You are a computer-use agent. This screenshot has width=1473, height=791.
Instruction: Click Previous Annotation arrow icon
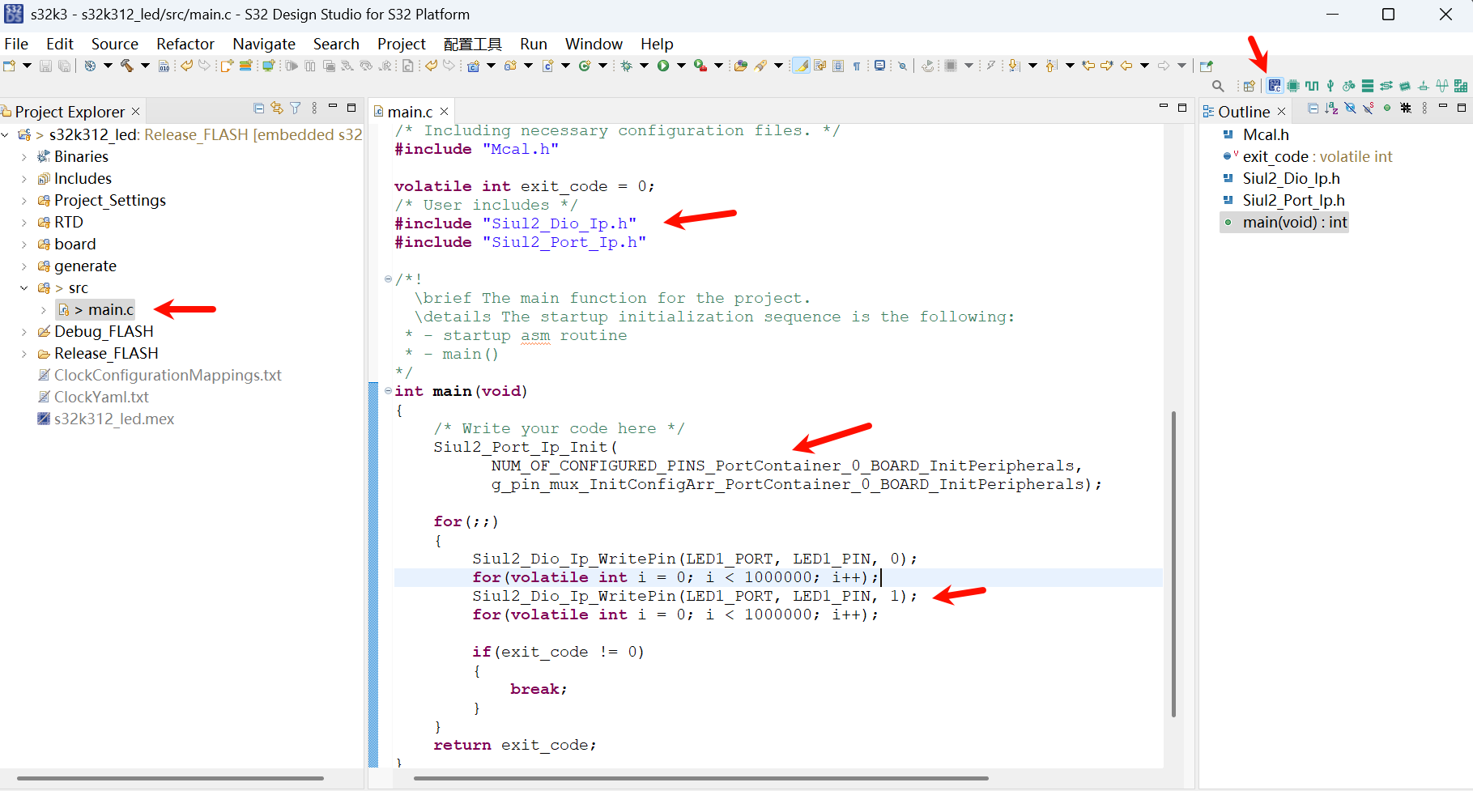click(1051, 66)
